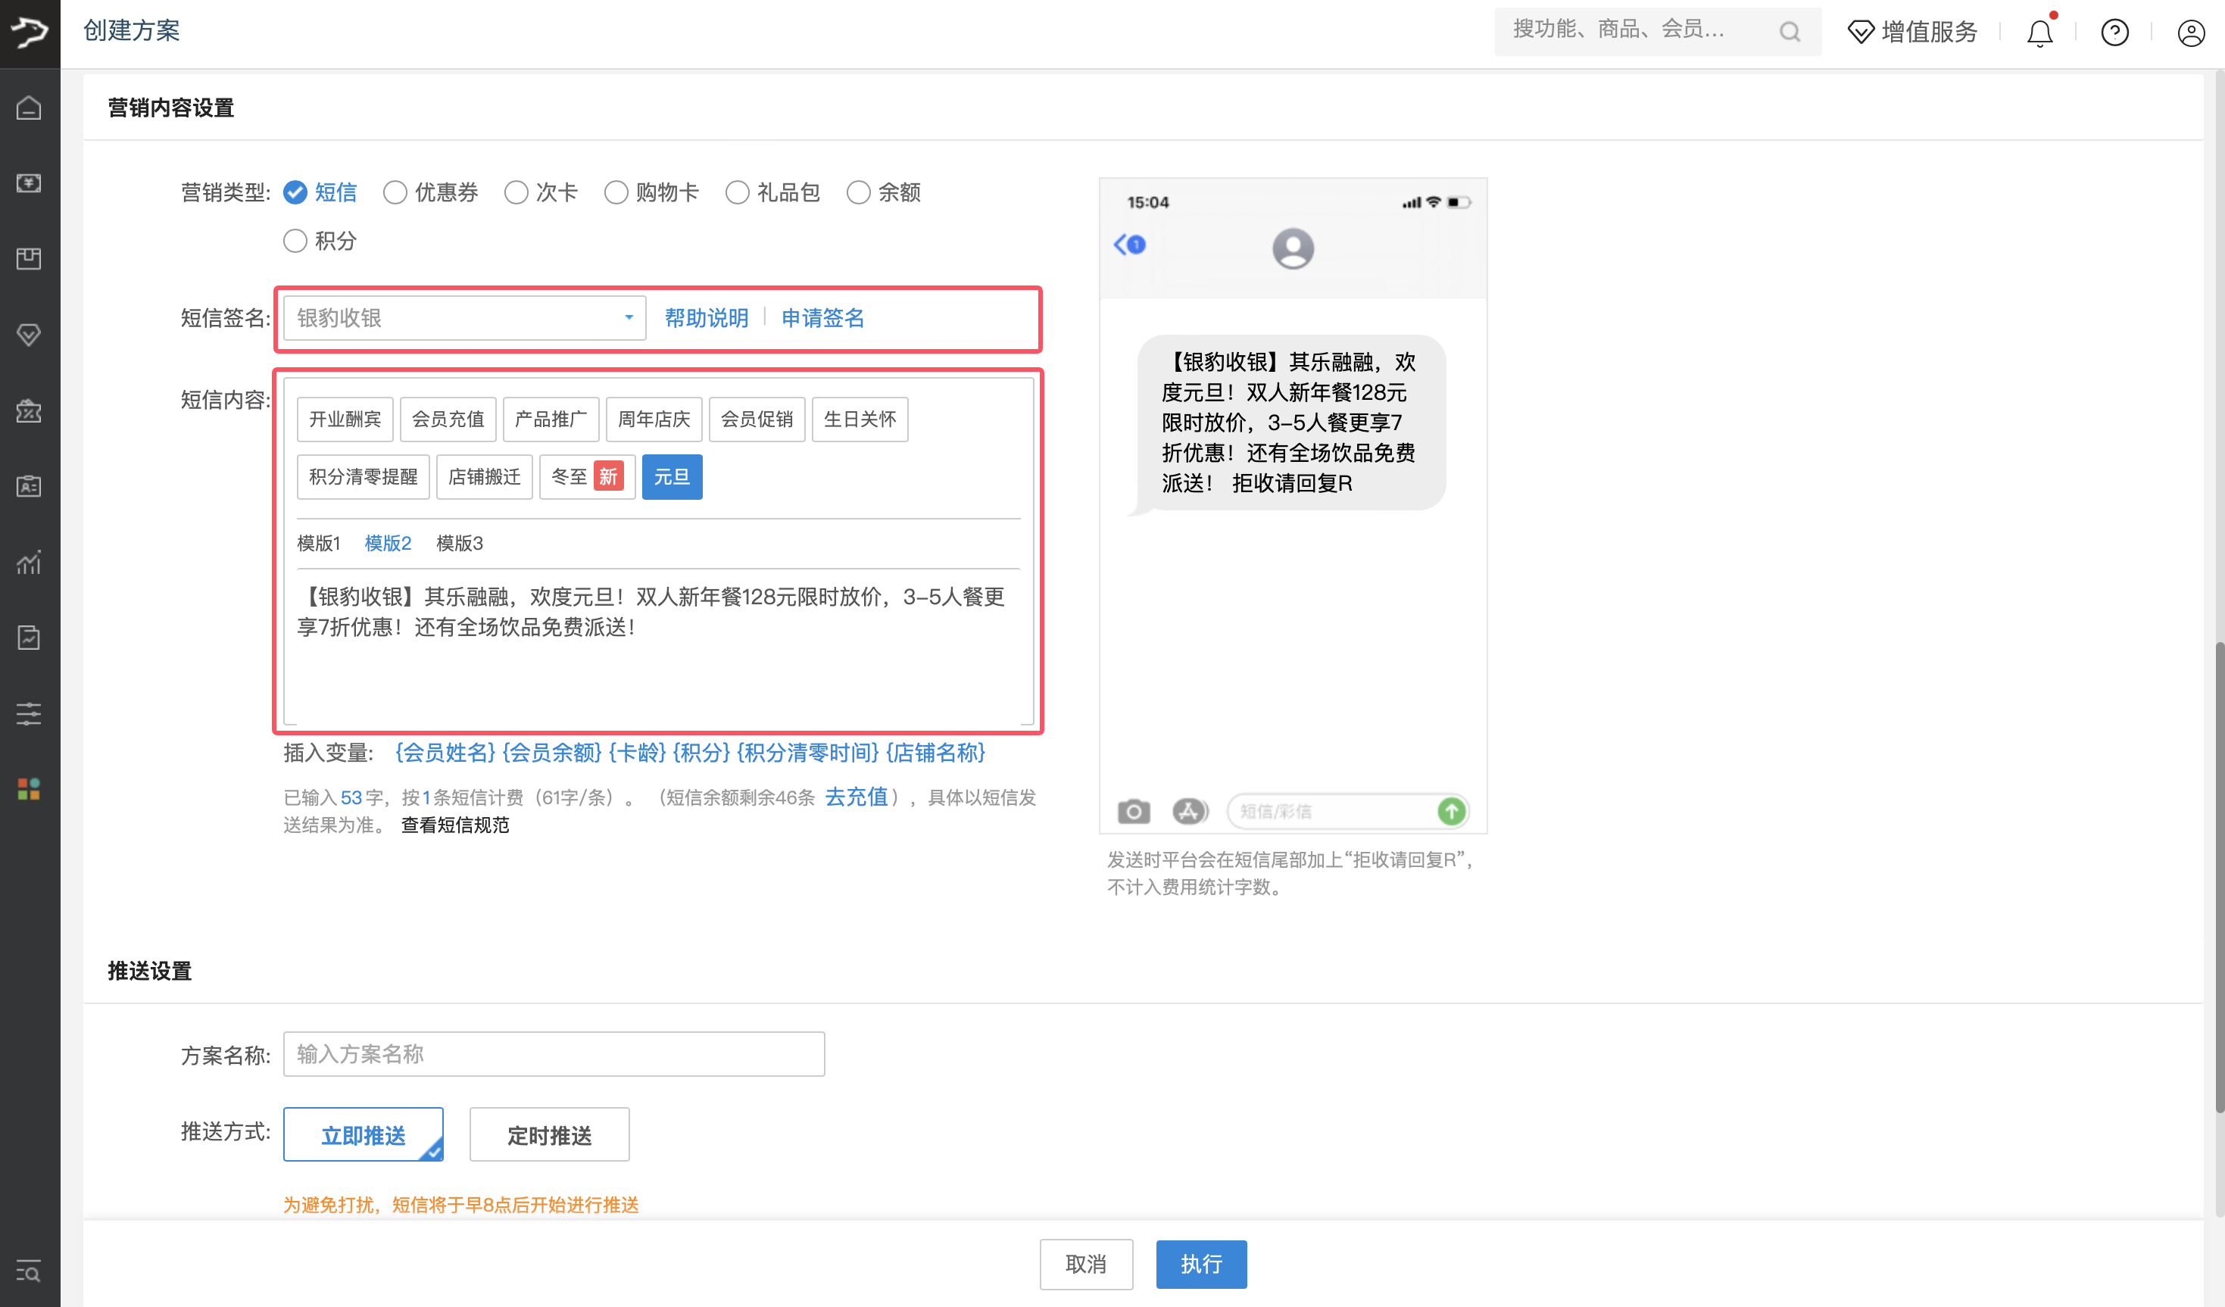This screenshot has height=1307, width=2225.
Task: Expand the search bar magnifier icon
Action: [1790, 31]
